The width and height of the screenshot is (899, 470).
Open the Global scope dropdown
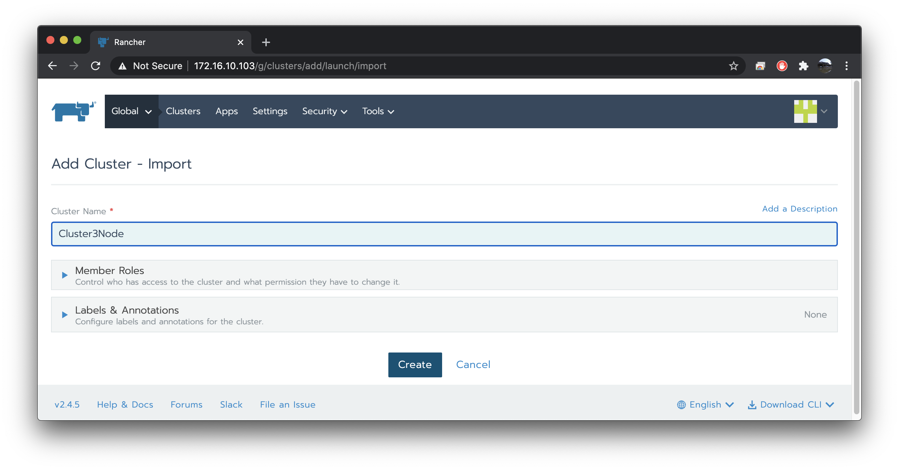(131, 111)
